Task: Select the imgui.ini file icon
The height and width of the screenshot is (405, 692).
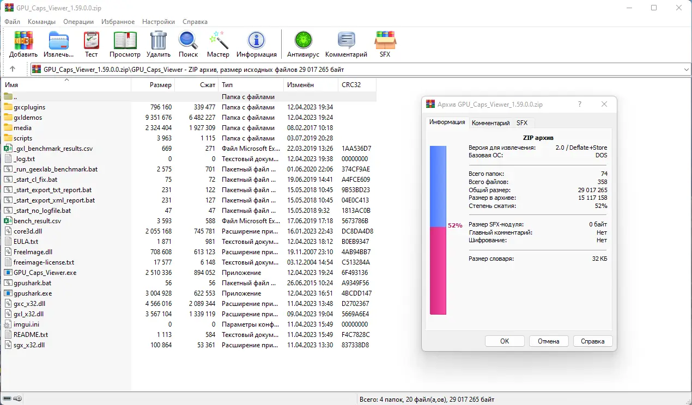Action: coord(8,324)
